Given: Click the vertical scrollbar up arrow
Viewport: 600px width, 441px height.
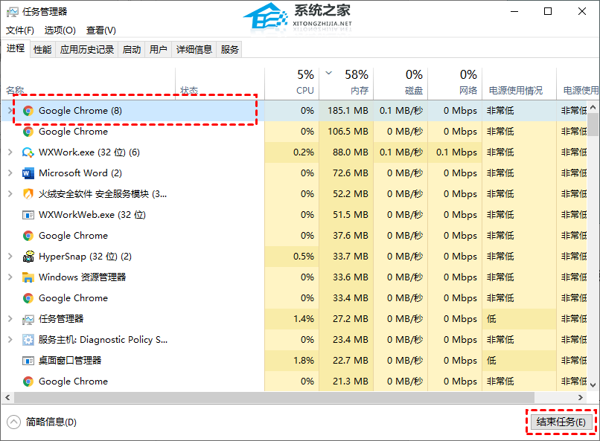Looking at the screenshot, I should 593,107.
